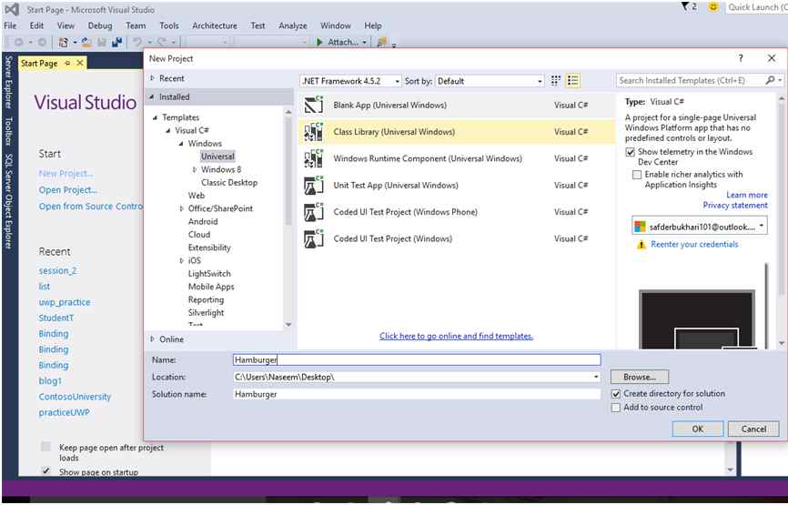The width and height of the screenshot is (788, 505).
Task: Click the feedback smiley icon
Action: coord(713,7)
